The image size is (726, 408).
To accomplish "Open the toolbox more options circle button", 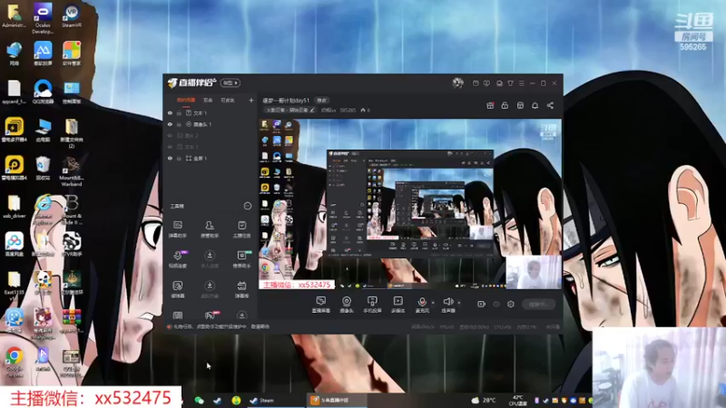I will [247, 206].
